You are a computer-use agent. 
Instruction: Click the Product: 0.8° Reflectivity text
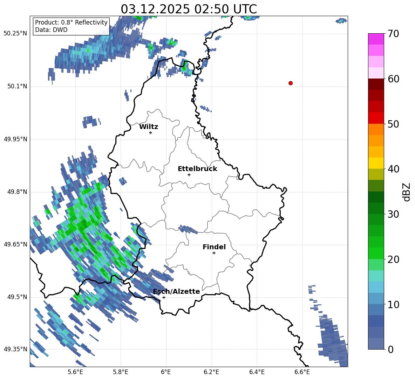pyautogui.click(x=71, y=22)
